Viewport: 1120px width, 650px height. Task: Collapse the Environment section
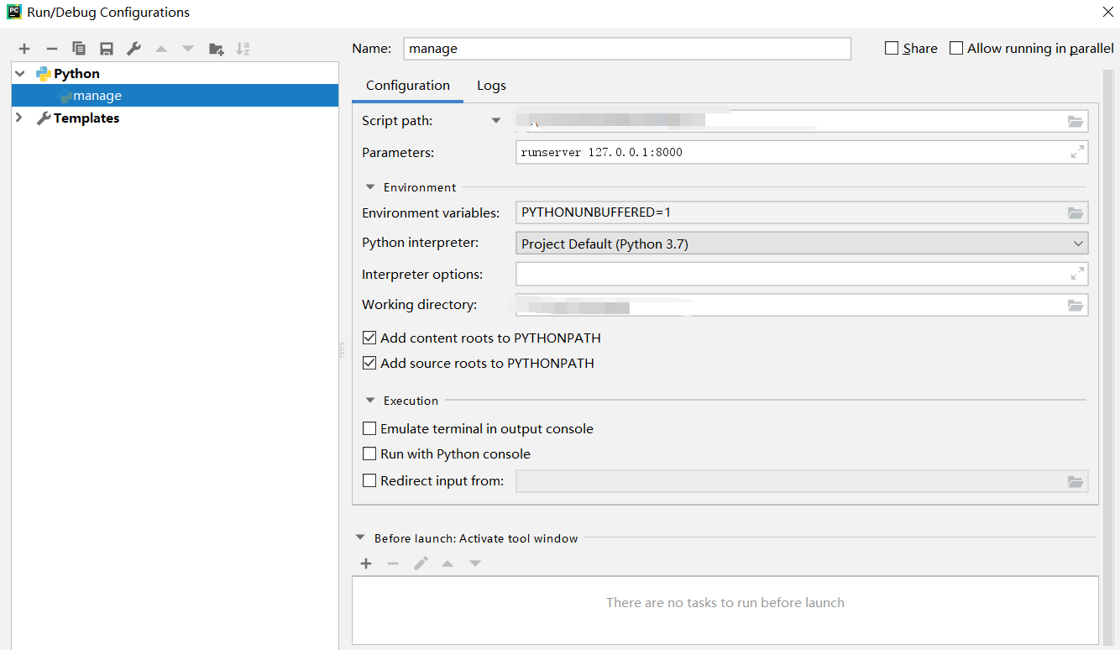[x=370, y=187]
